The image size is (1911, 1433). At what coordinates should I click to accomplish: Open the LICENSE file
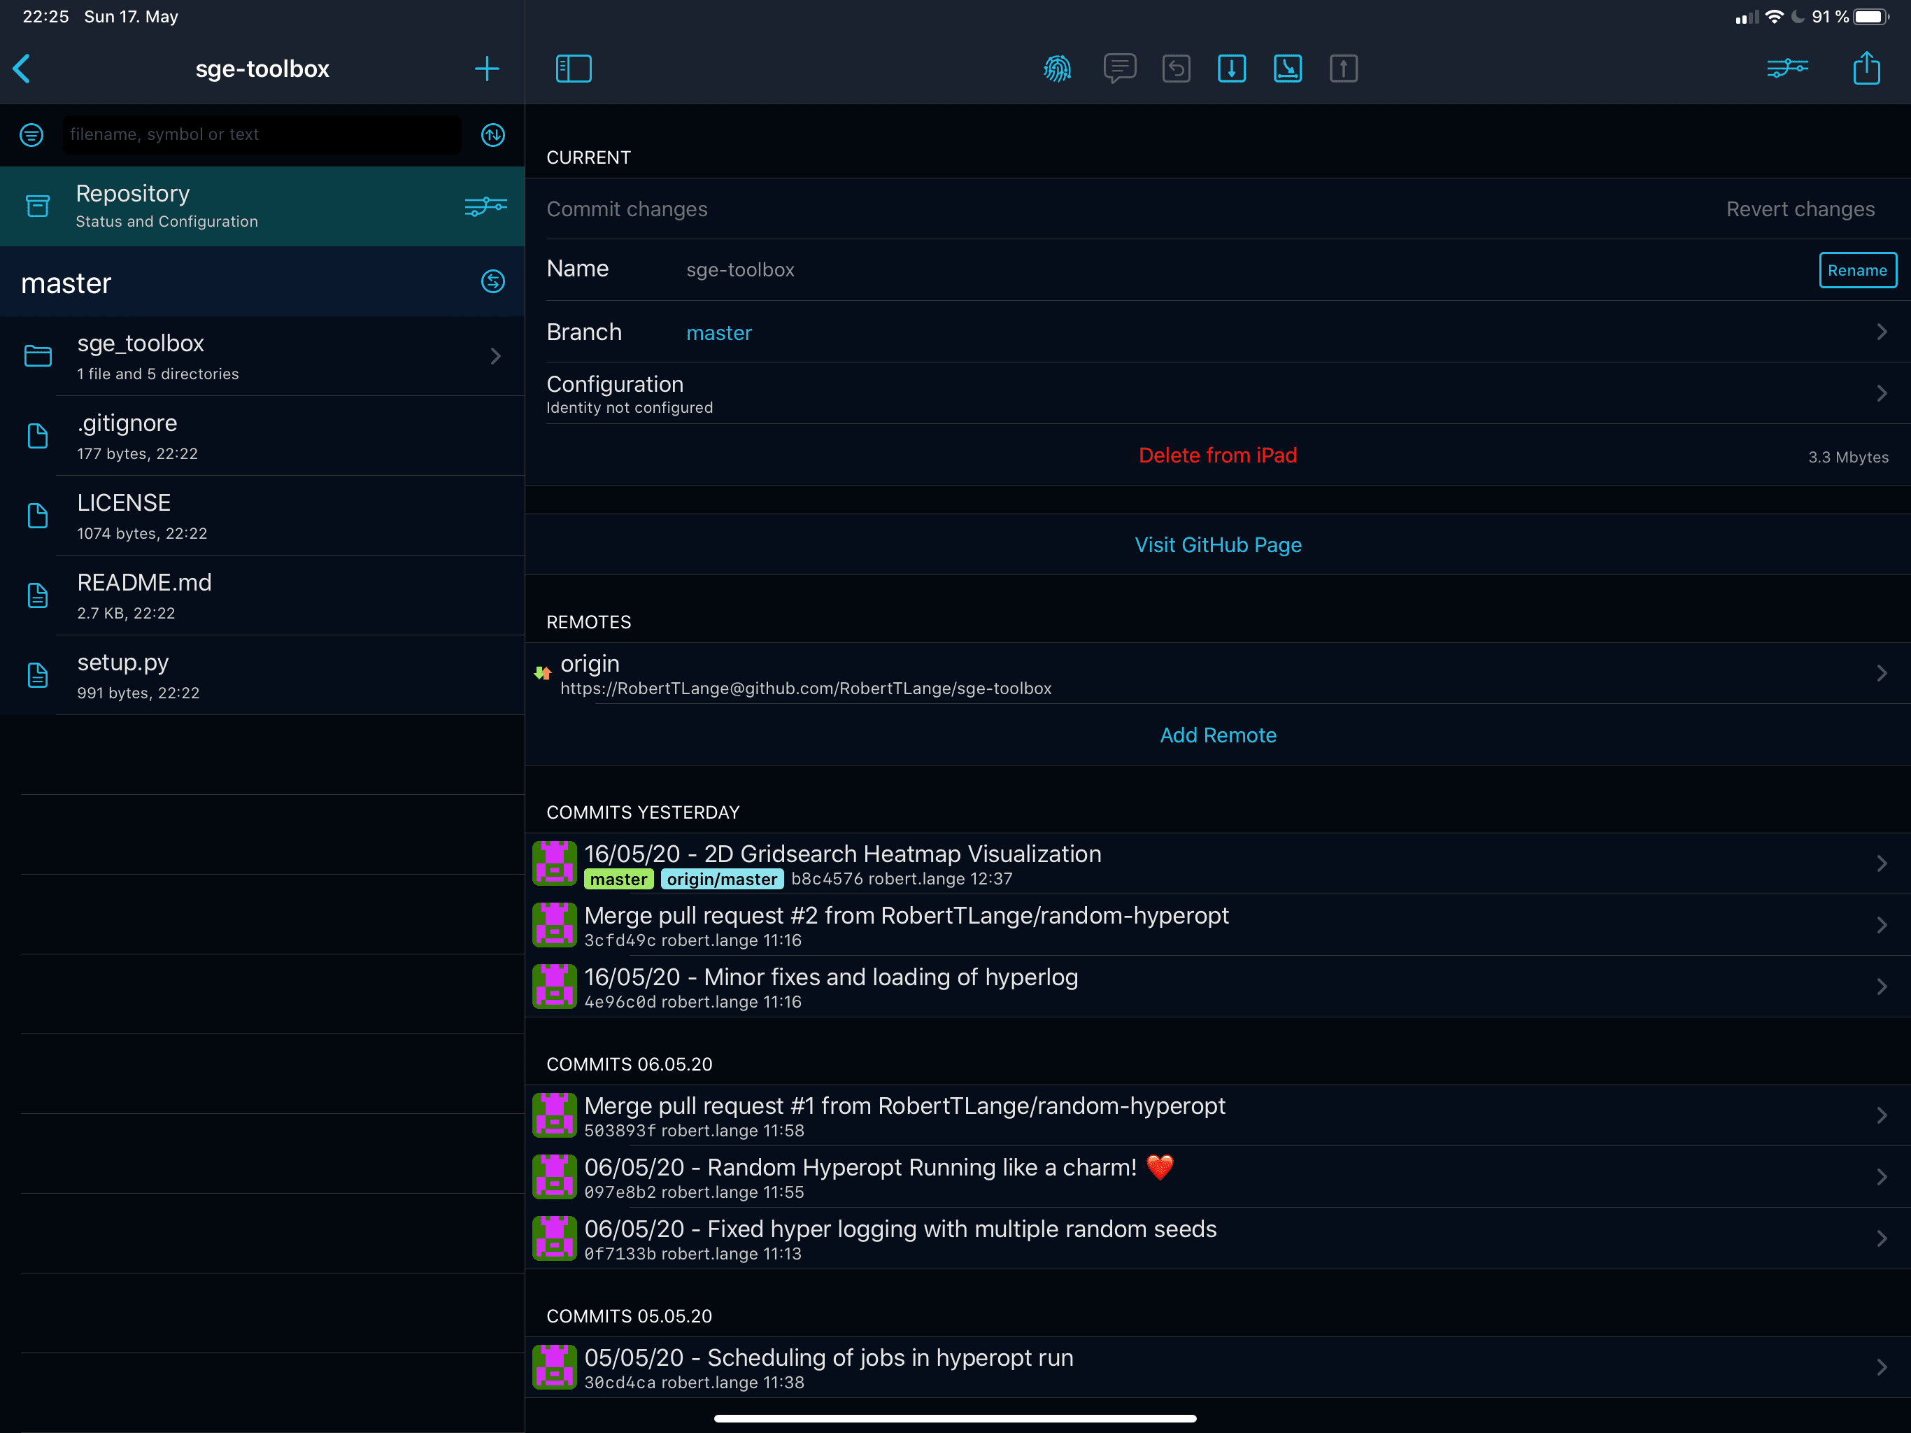[262, 515]
